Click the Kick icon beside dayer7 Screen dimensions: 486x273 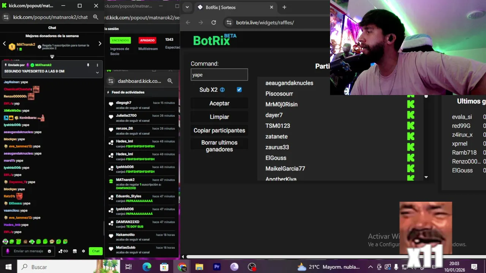pyautogui.click(x=411, y=115)
